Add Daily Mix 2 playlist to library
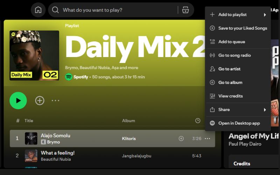The width and height of the screenshot is (280, 175). pyautogui.click(x=40, y=101)
